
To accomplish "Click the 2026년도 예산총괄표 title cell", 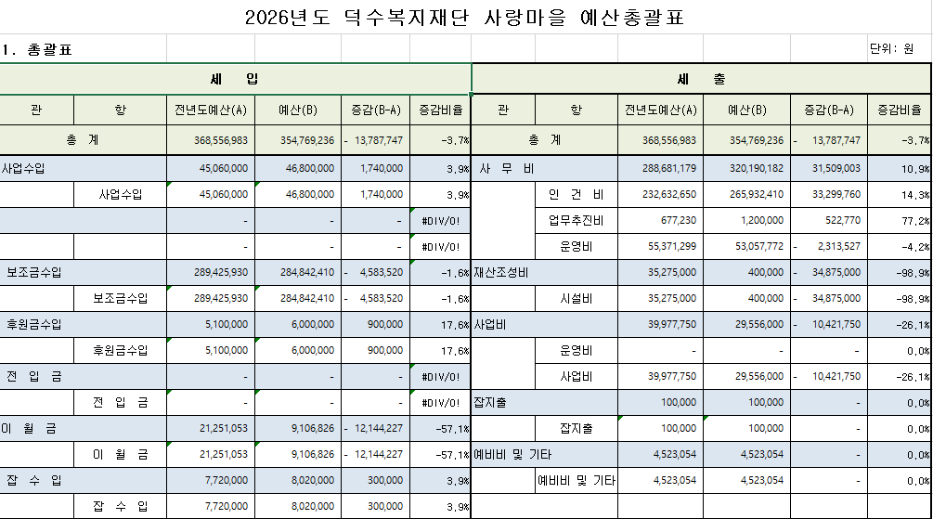I will (x=464, y=18).
